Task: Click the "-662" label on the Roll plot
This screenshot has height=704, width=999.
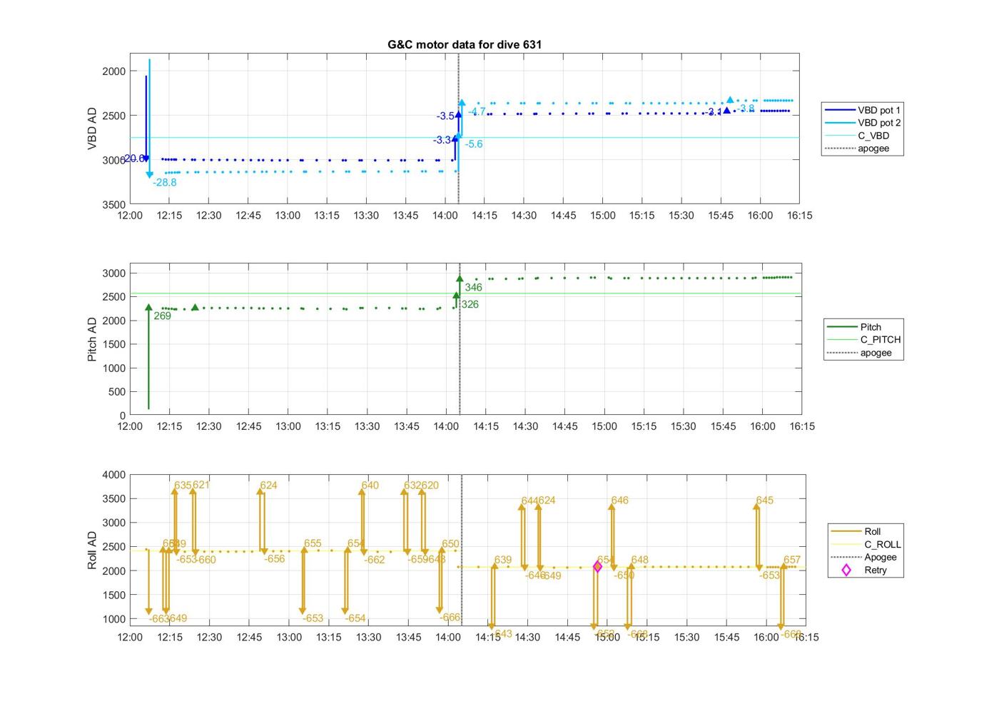Action: click(x=374, y=560)
